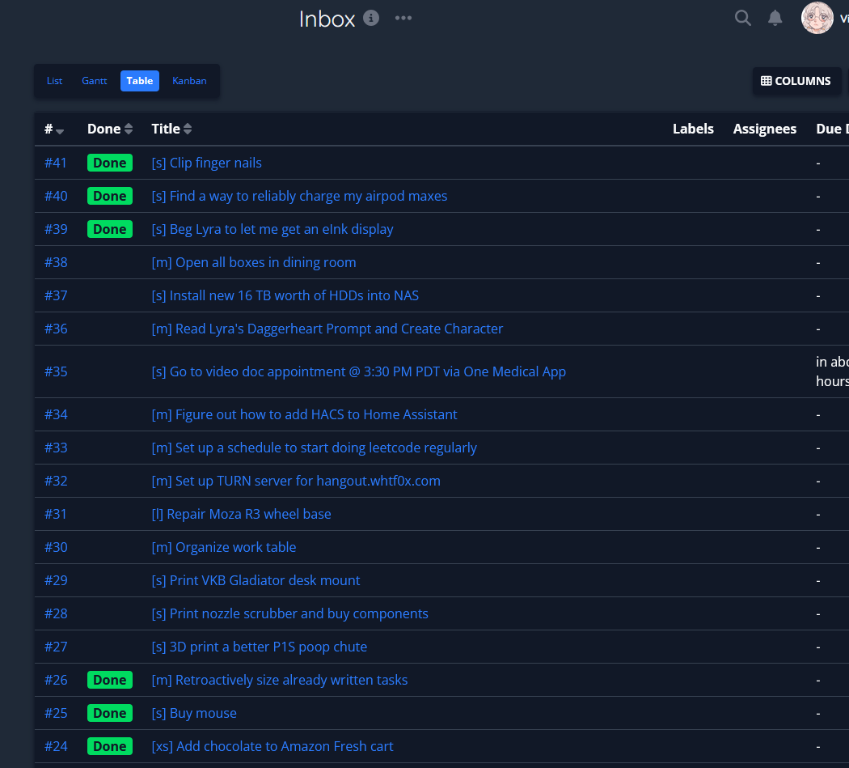Click the Title column sort arrows
Viewport: 849px width, 768px height.
pyautogui.click(x=188, y=129)
